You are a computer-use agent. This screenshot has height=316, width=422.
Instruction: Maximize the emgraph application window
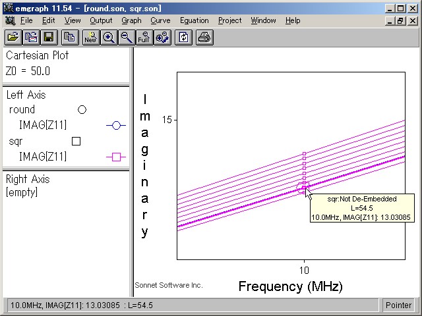click(400, 9)
